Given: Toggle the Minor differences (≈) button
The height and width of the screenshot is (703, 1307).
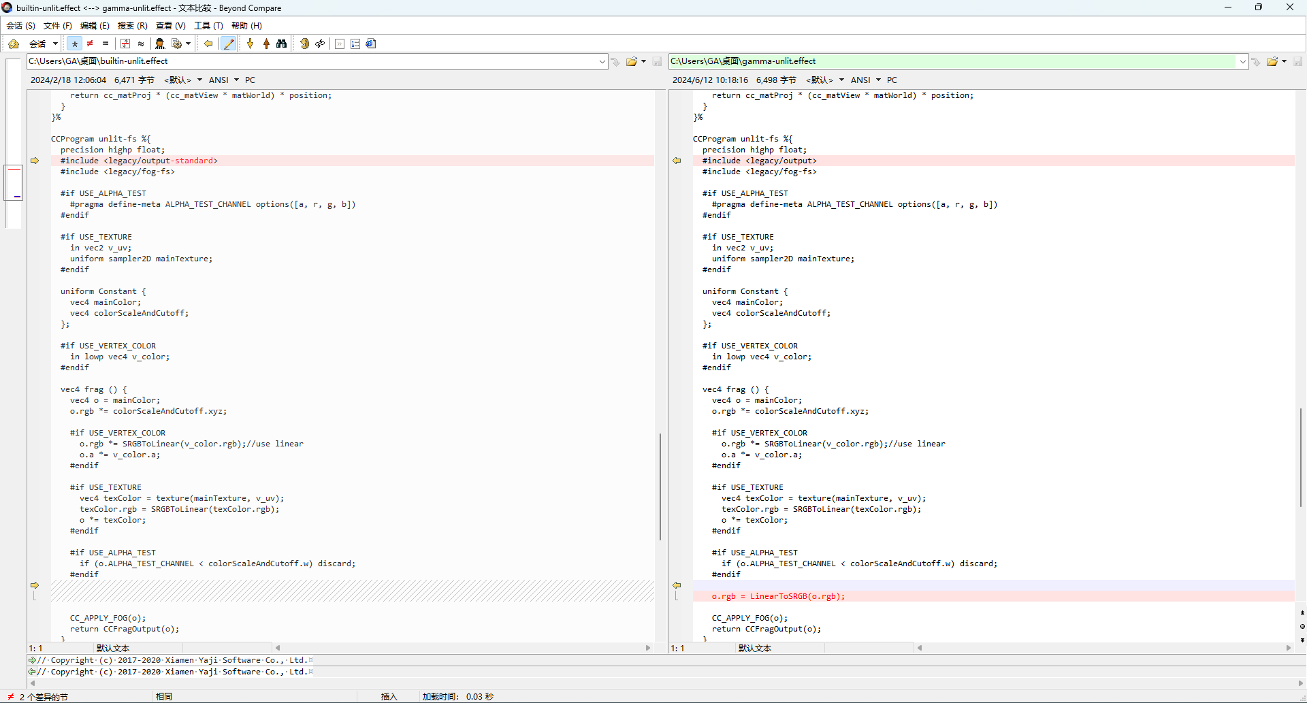Looking at the screenshot, I should click(141, 44).
